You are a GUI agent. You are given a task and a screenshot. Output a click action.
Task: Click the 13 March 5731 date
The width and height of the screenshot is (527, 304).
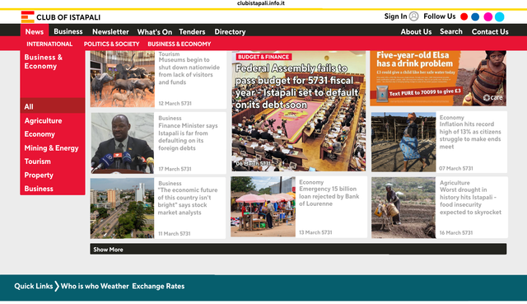[x=315, y=232]
